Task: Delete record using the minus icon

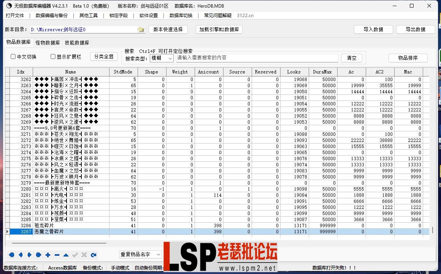Action: tap(57, 255)
